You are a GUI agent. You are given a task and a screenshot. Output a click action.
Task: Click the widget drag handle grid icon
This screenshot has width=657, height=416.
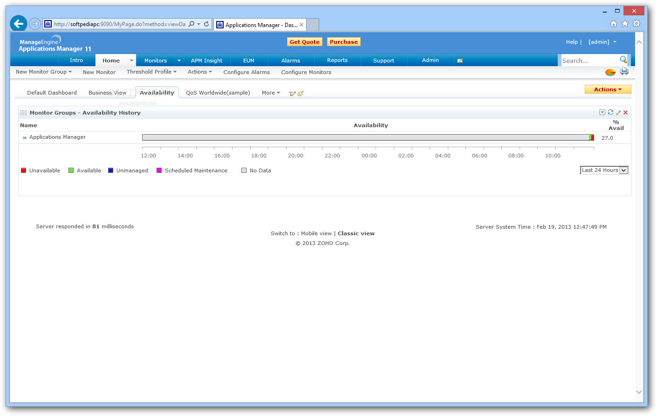[x=24, y=113]
